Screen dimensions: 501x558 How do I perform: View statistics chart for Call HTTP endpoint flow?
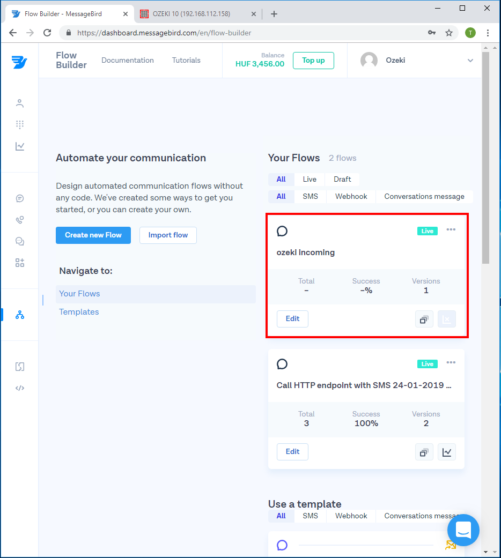tap(446, 452)
